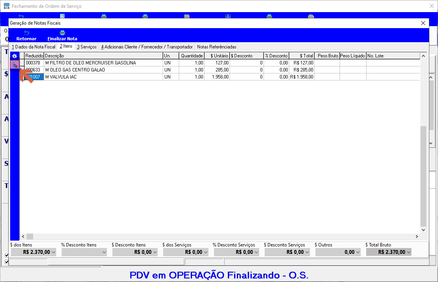Expand the % Desconto Serviços dropdown
438x282 pixels.
click(256, 252)
